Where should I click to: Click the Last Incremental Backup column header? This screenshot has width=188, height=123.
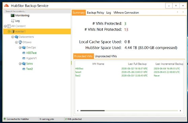click(x=169, y=64)
